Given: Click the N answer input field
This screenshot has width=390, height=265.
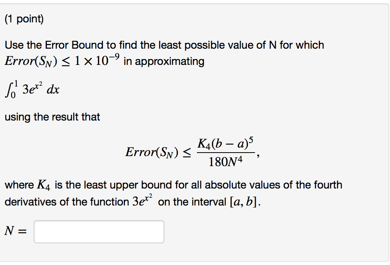Looking at the screenshot, I should (x=99, y=231).
